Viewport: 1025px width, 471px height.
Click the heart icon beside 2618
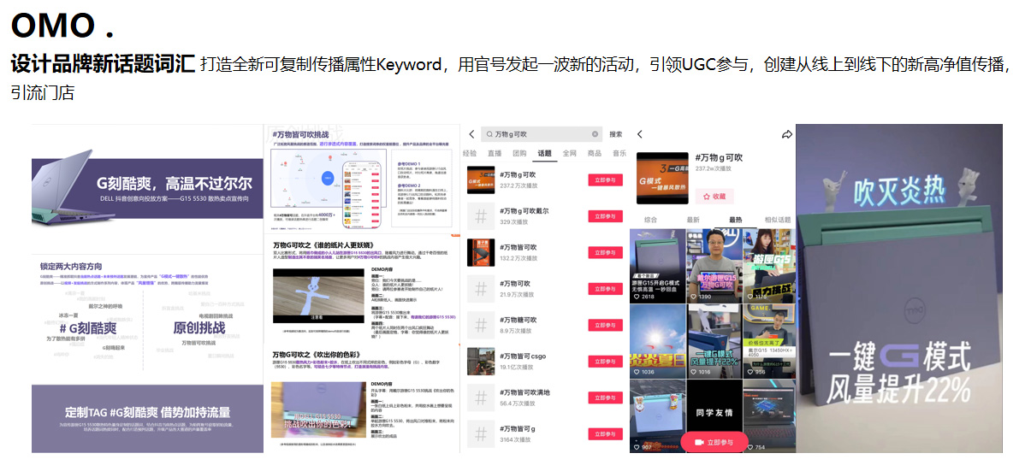637,297
